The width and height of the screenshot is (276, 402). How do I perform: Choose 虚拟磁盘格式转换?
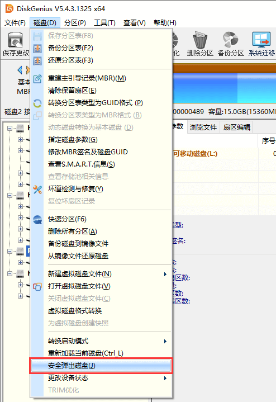(x=101, y=311)
